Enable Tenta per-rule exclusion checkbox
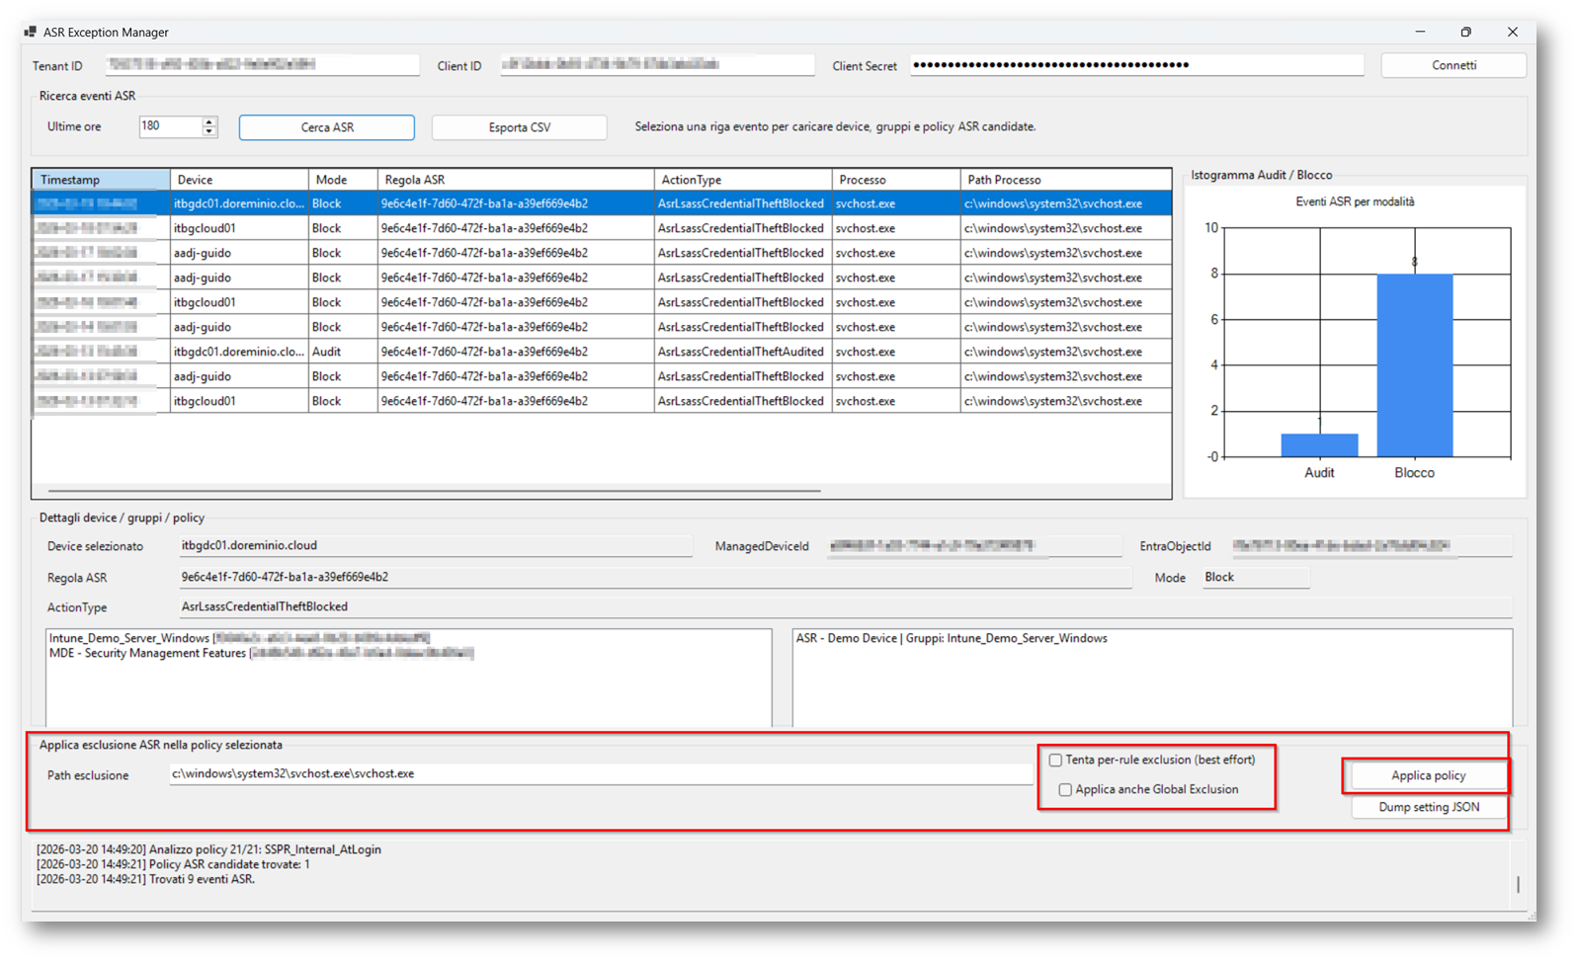 (1055, 761)
